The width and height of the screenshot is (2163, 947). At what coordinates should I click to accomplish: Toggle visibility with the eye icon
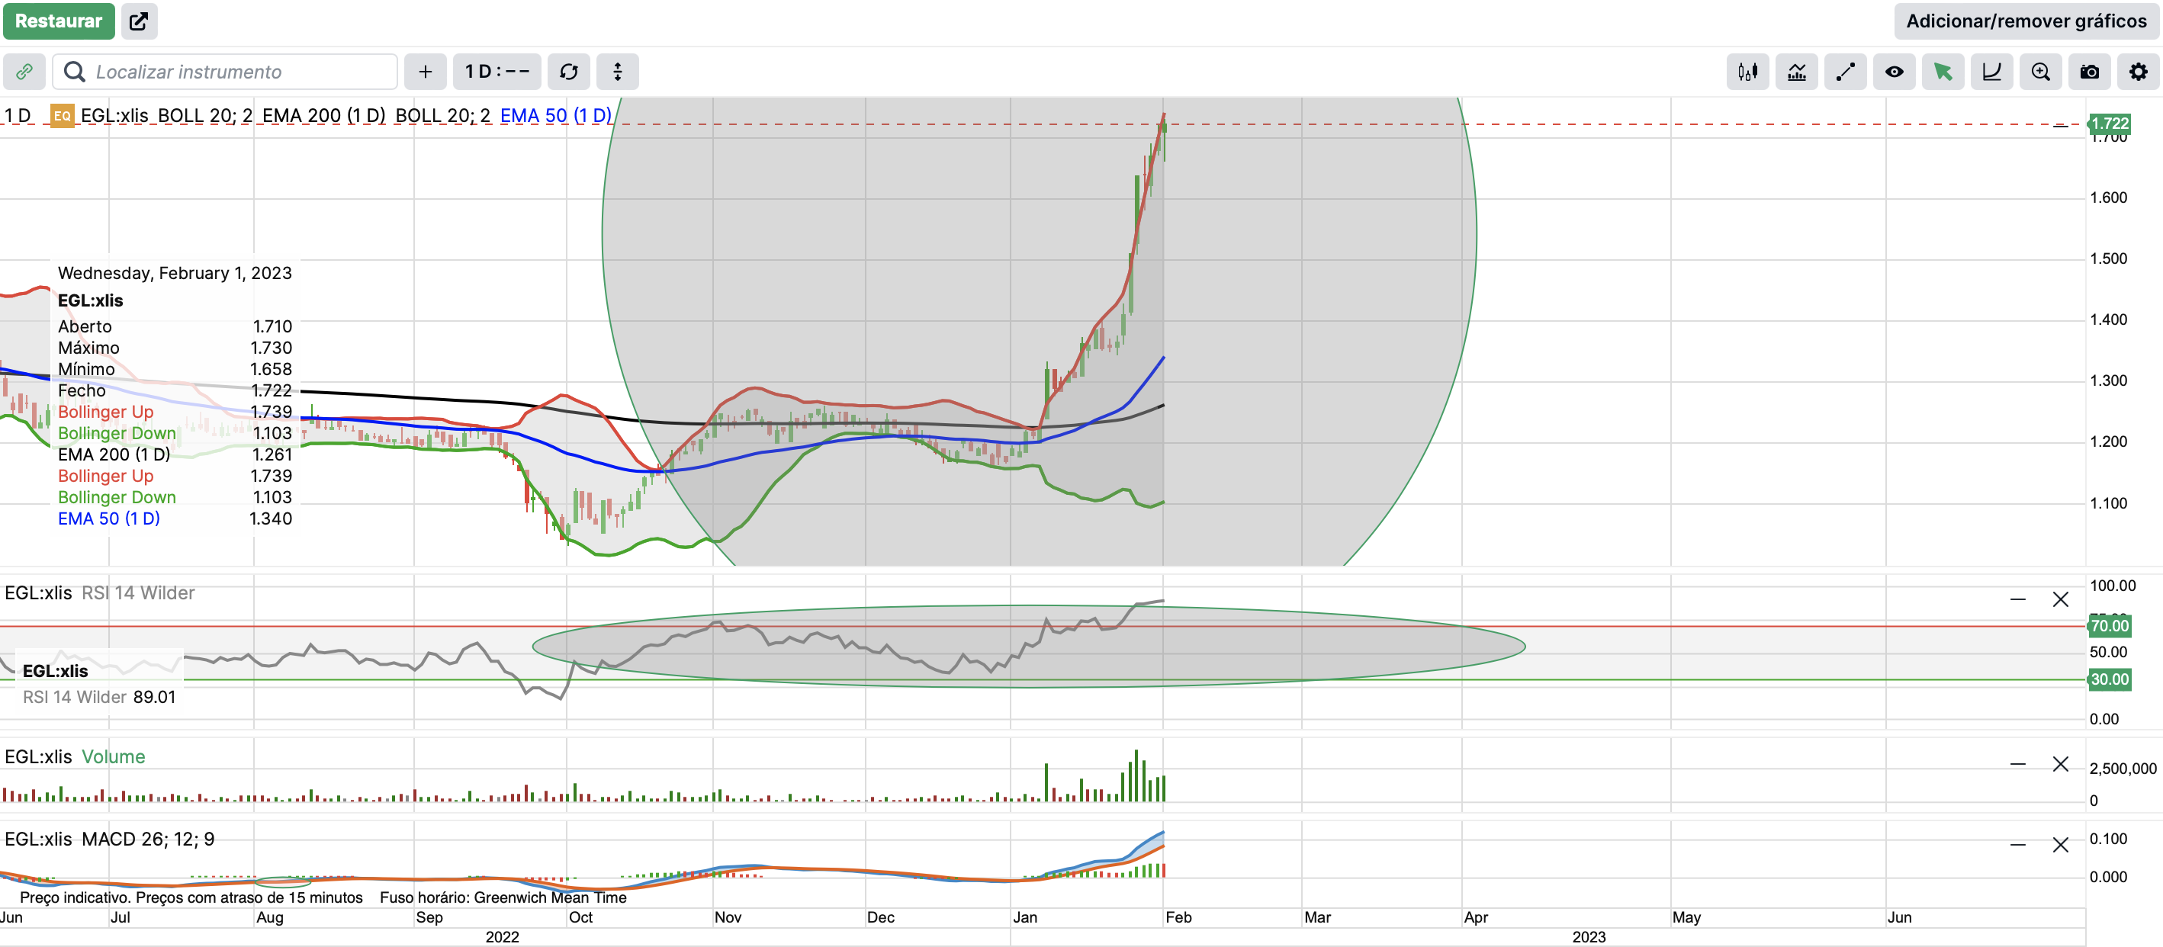point(1894,72)
